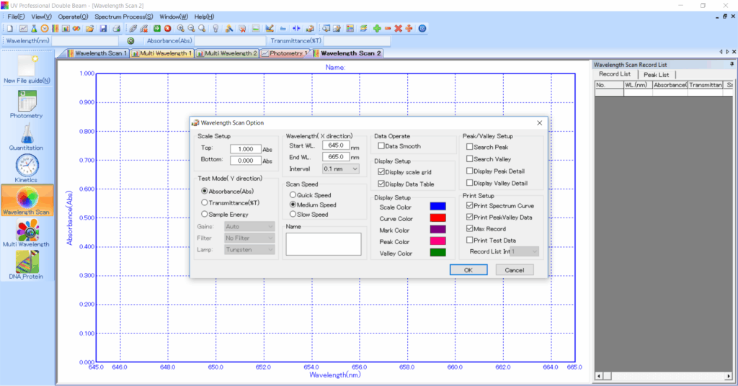Open the Photometry module in sidebar

tap(26, 100)
